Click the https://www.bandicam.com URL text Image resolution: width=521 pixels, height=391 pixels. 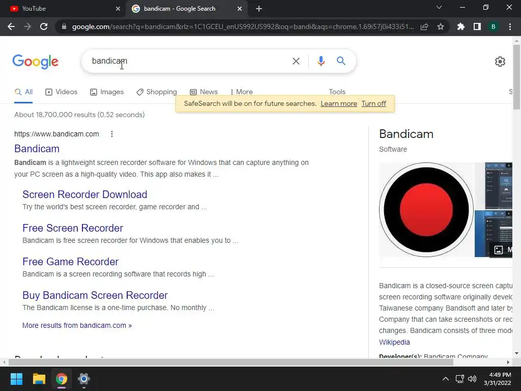56,134
